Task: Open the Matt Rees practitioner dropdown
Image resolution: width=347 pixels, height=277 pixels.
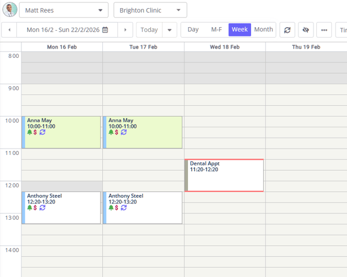Action: tap(64, 10)
